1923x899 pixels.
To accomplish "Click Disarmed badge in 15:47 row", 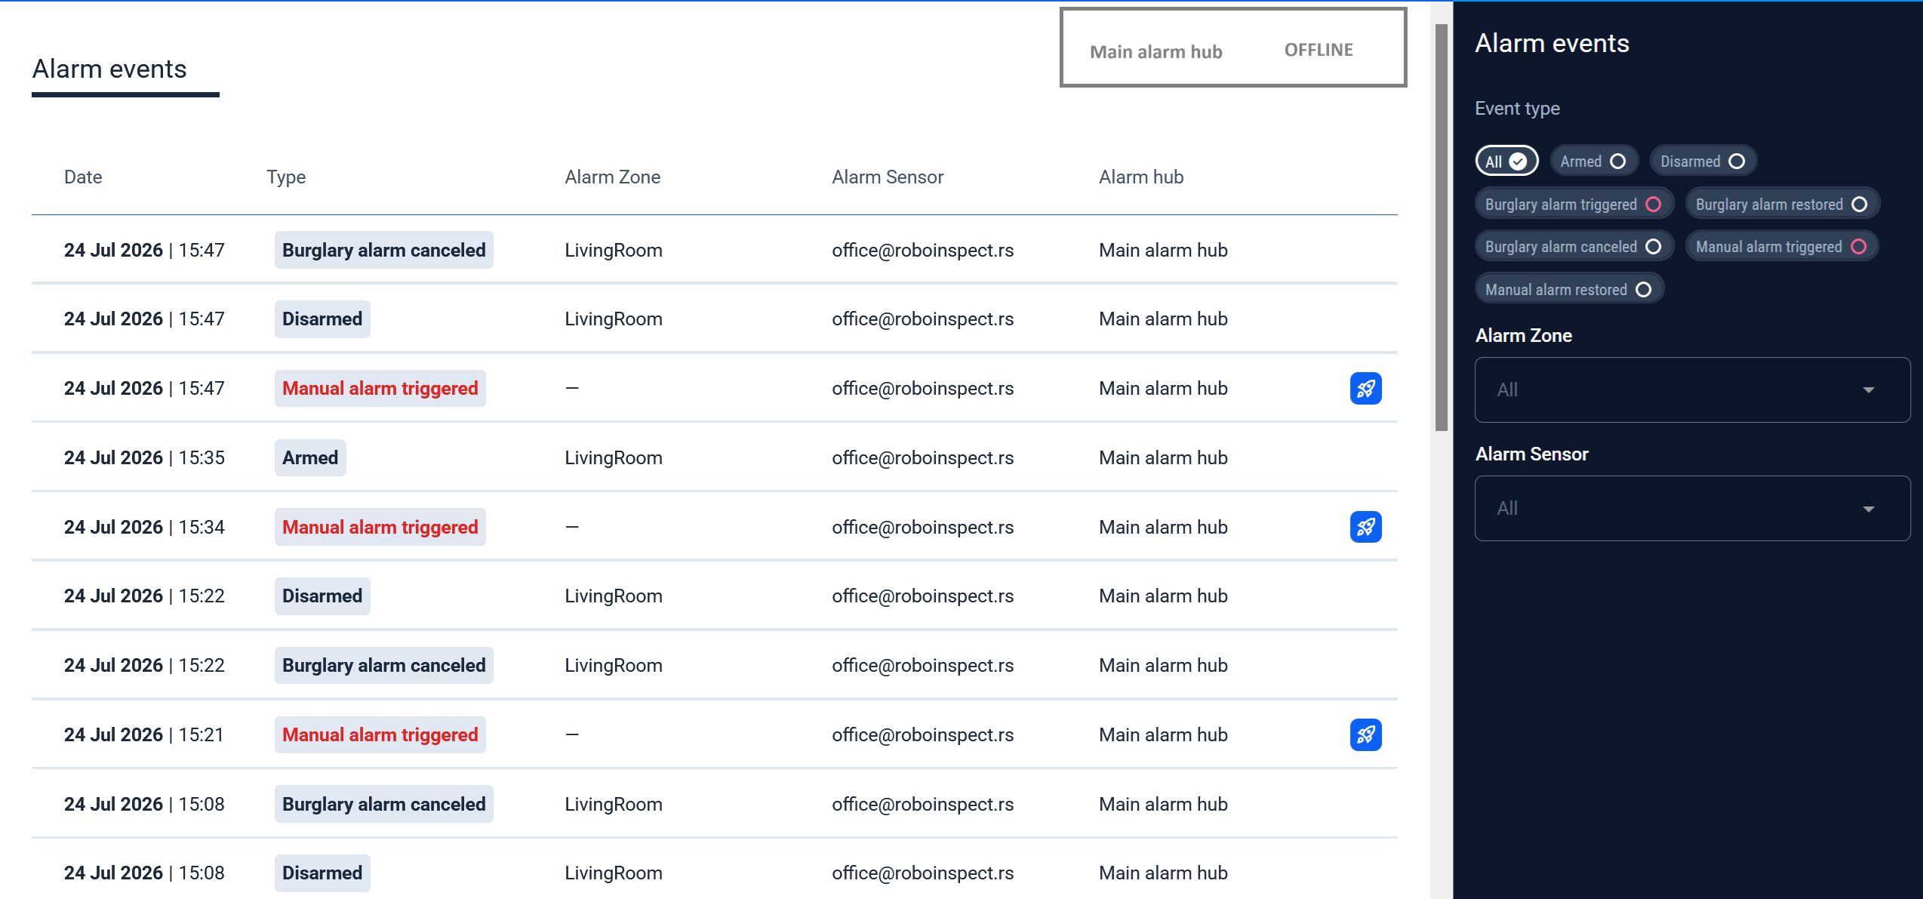I will (x=322, y=319).
